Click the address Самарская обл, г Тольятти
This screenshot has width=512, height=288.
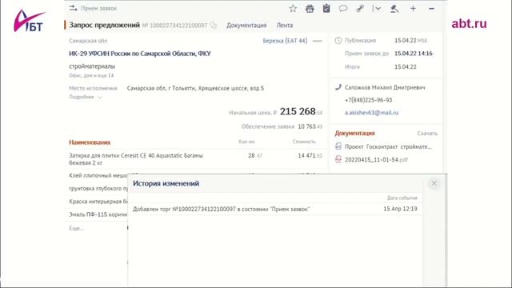coord(195,88)
